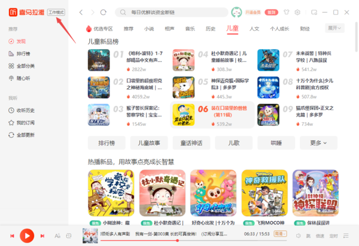Open 收听历史 in the sidebar

tap(22, 110)
